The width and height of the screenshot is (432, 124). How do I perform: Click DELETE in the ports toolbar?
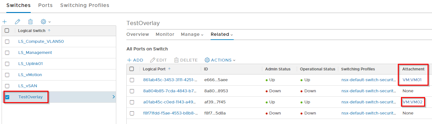tap(186, 60)
